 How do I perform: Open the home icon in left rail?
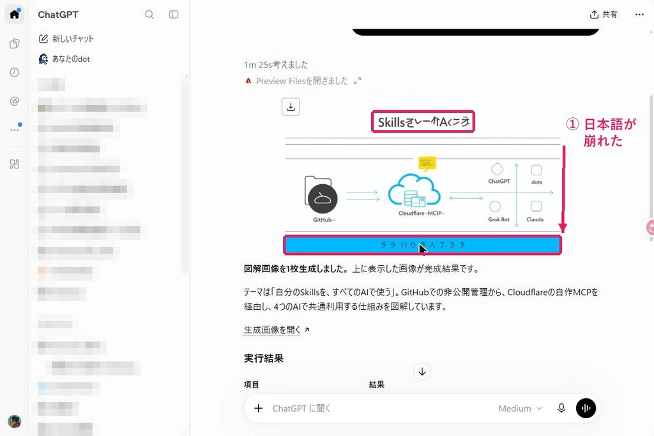coord(14,15)
